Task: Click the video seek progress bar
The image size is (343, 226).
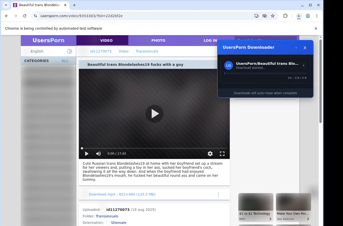Action: point(154,148)
